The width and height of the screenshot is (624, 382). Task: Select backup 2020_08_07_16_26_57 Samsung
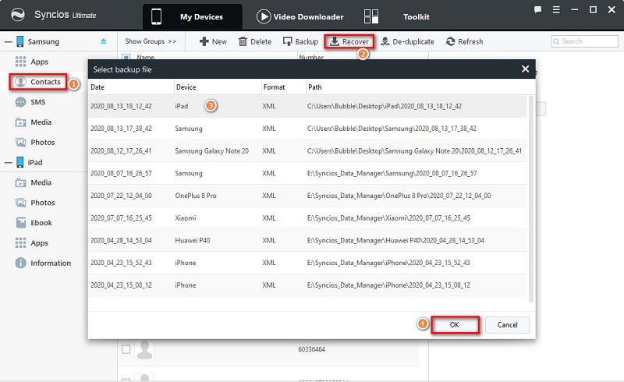[x=307, y=173]
